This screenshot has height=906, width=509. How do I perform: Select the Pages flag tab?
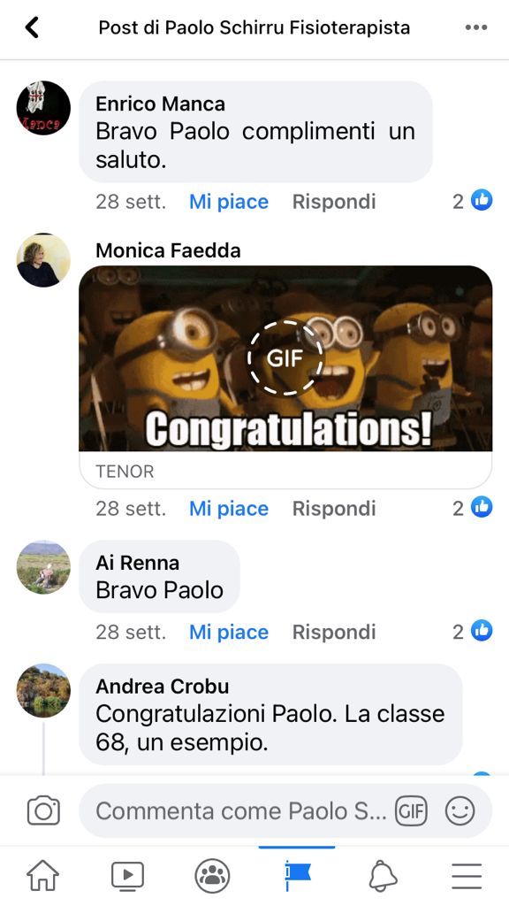297,876
